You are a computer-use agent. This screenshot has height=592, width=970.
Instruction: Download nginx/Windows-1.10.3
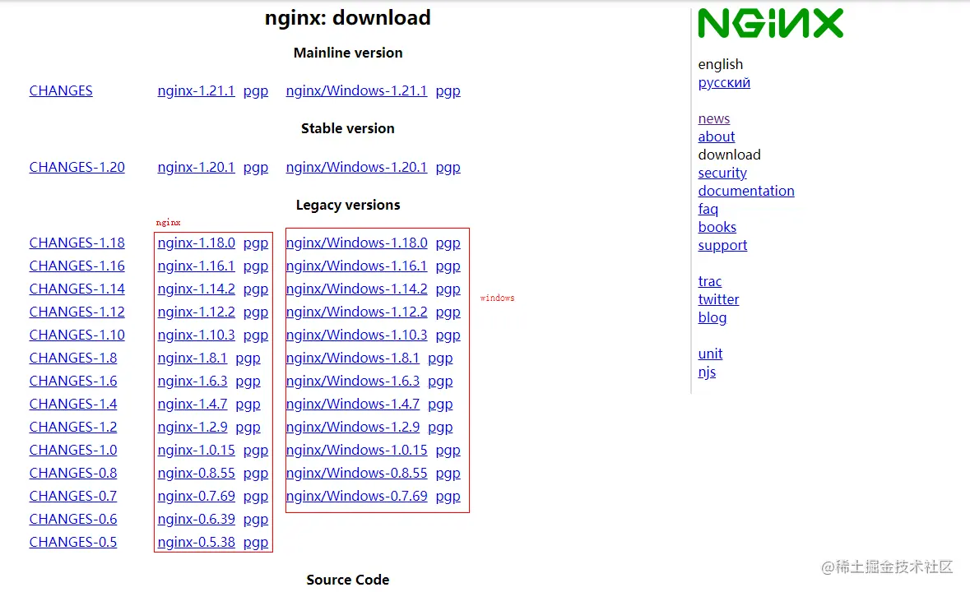(356, 335)
